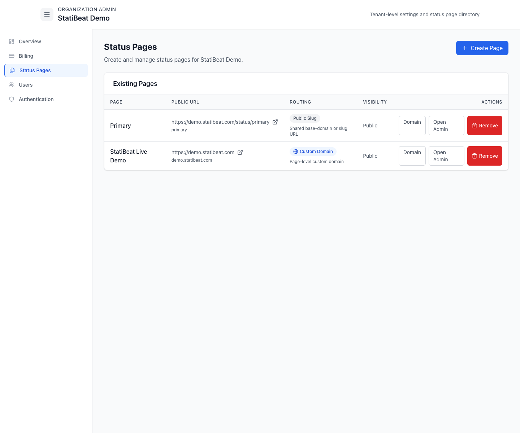The image size is (520, 433).
Task: Click the Status Pages copy icon
Action: coord(12,70)
